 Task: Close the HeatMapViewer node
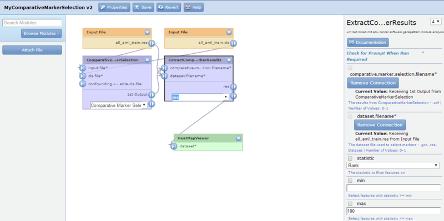coord(239,138)
